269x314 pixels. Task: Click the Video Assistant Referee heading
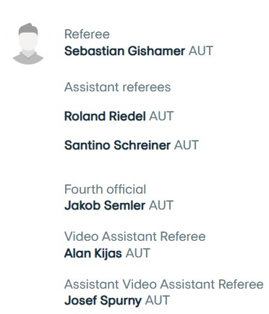tap(135, 236)
